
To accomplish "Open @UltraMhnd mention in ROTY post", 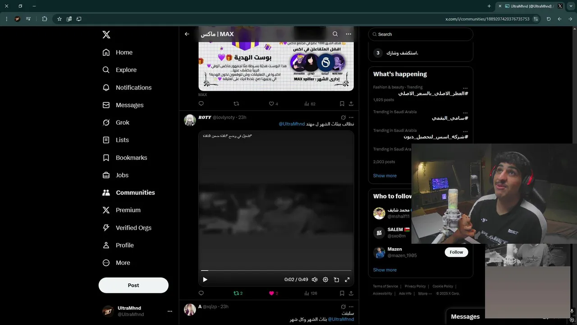I will pyautogui.click(x=292, y=124).
